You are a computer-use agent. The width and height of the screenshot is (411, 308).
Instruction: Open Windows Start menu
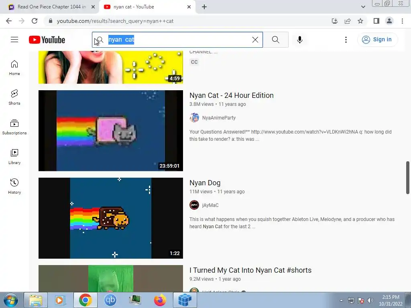pos(11,300)
